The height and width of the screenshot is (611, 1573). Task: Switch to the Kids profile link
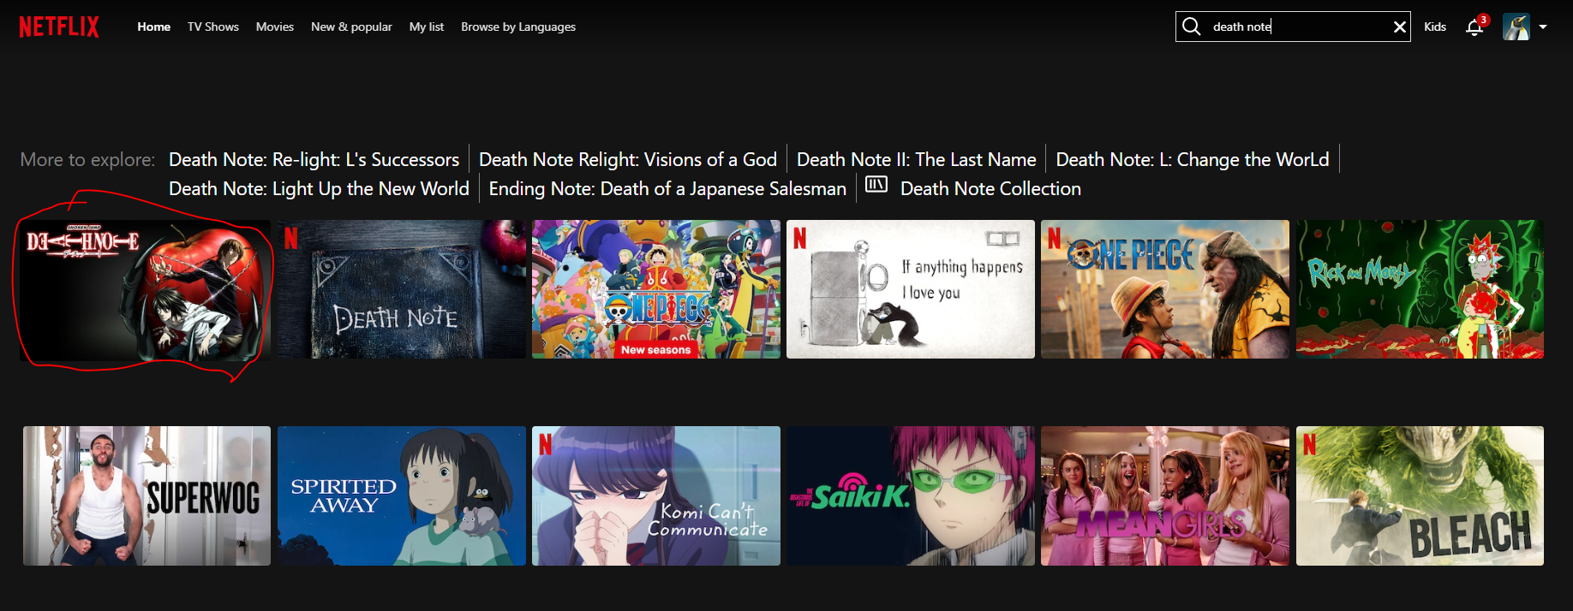click(1435, 27)
